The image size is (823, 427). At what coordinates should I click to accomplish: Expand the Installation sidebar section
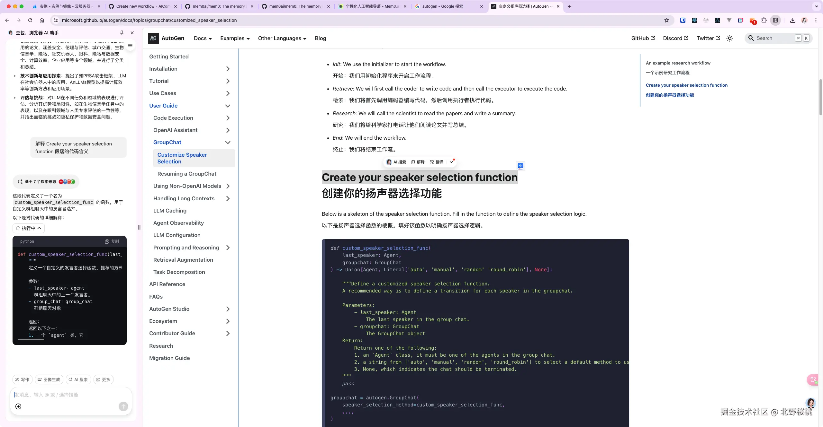coord(228,69)
